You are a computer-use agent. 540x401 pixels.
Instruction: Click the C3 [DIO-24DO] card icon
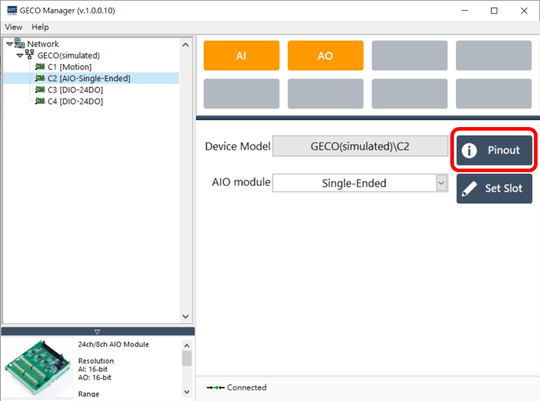[40, 90]
